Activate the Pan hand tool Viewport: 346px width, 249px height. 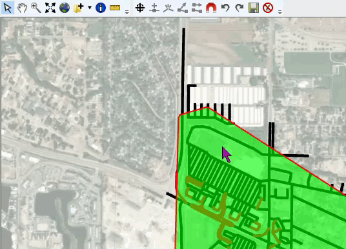click(22, 8)
